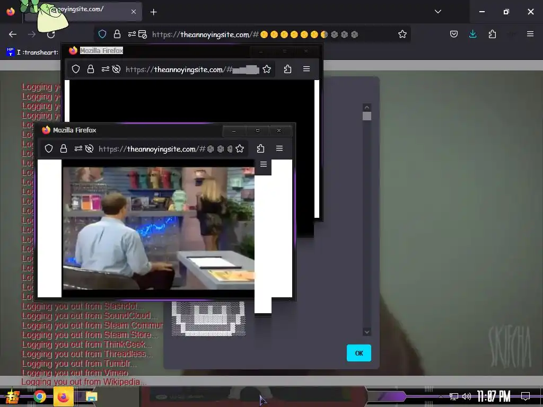Click bookmark star in front video popup window
This screenshot has height=407, width=543.
(x=240, y=148)
